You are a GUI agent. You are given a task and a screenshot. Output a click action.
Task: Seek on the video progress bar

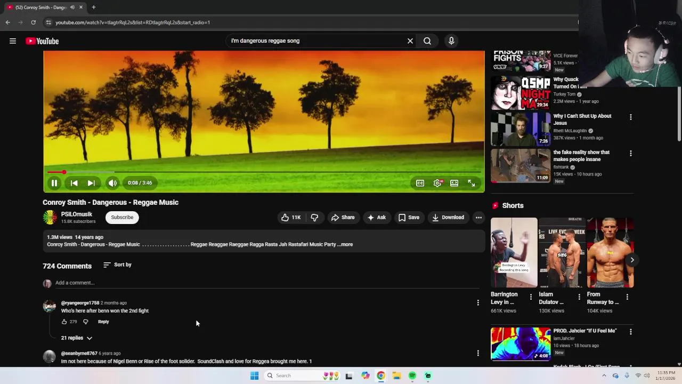[x=264, y=172]
